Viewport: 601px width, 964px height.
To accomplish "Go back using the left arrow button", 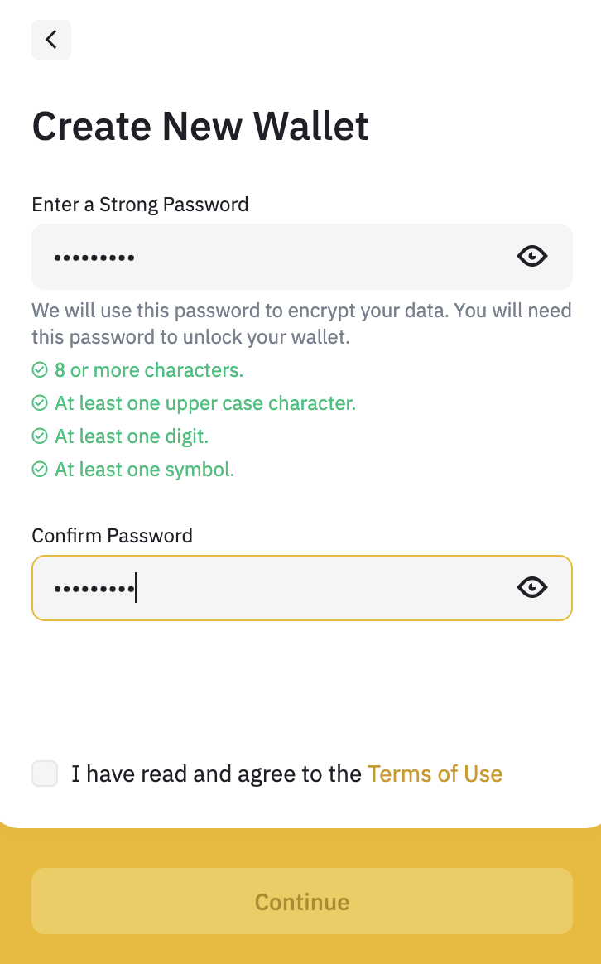I will [51, 40].
